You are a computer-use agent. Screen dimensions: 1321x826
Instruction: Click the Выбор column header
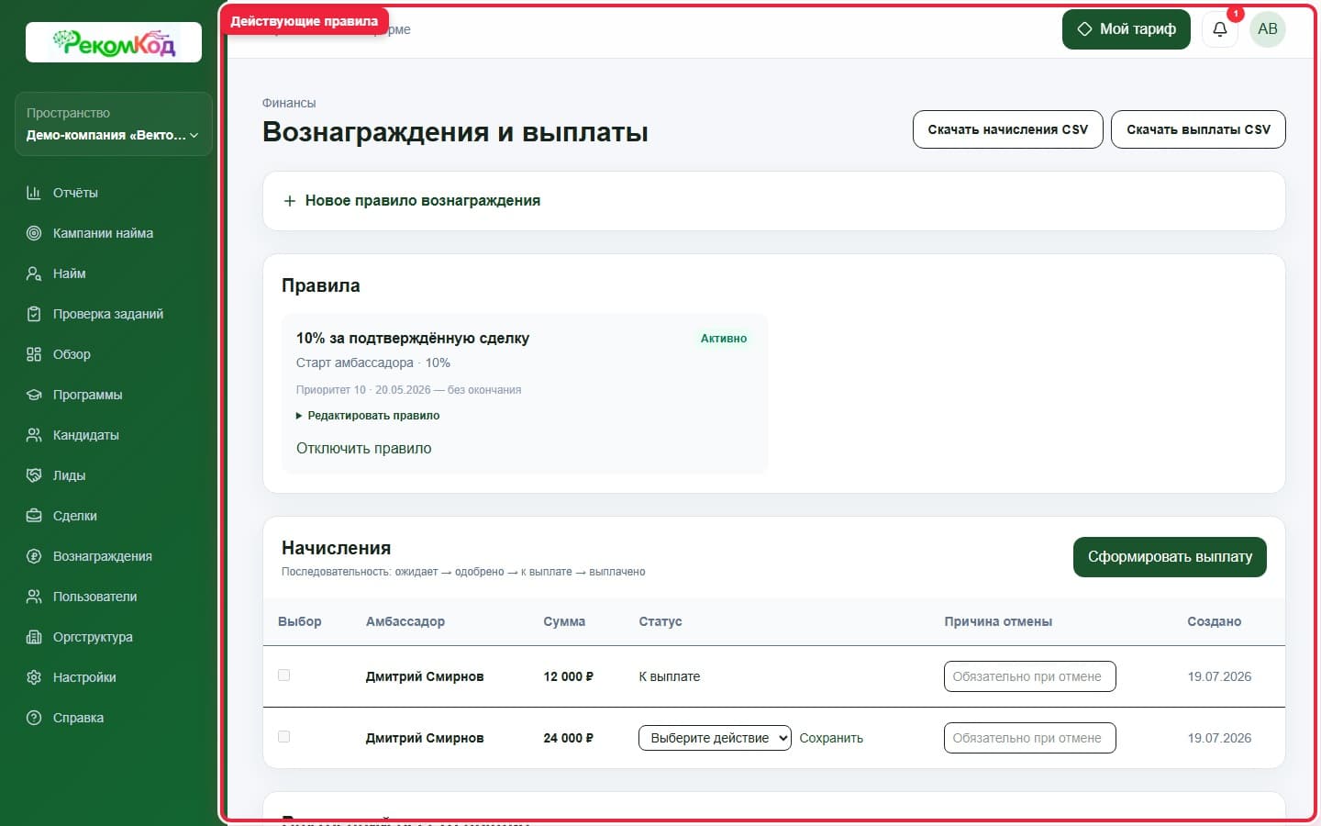300,621
